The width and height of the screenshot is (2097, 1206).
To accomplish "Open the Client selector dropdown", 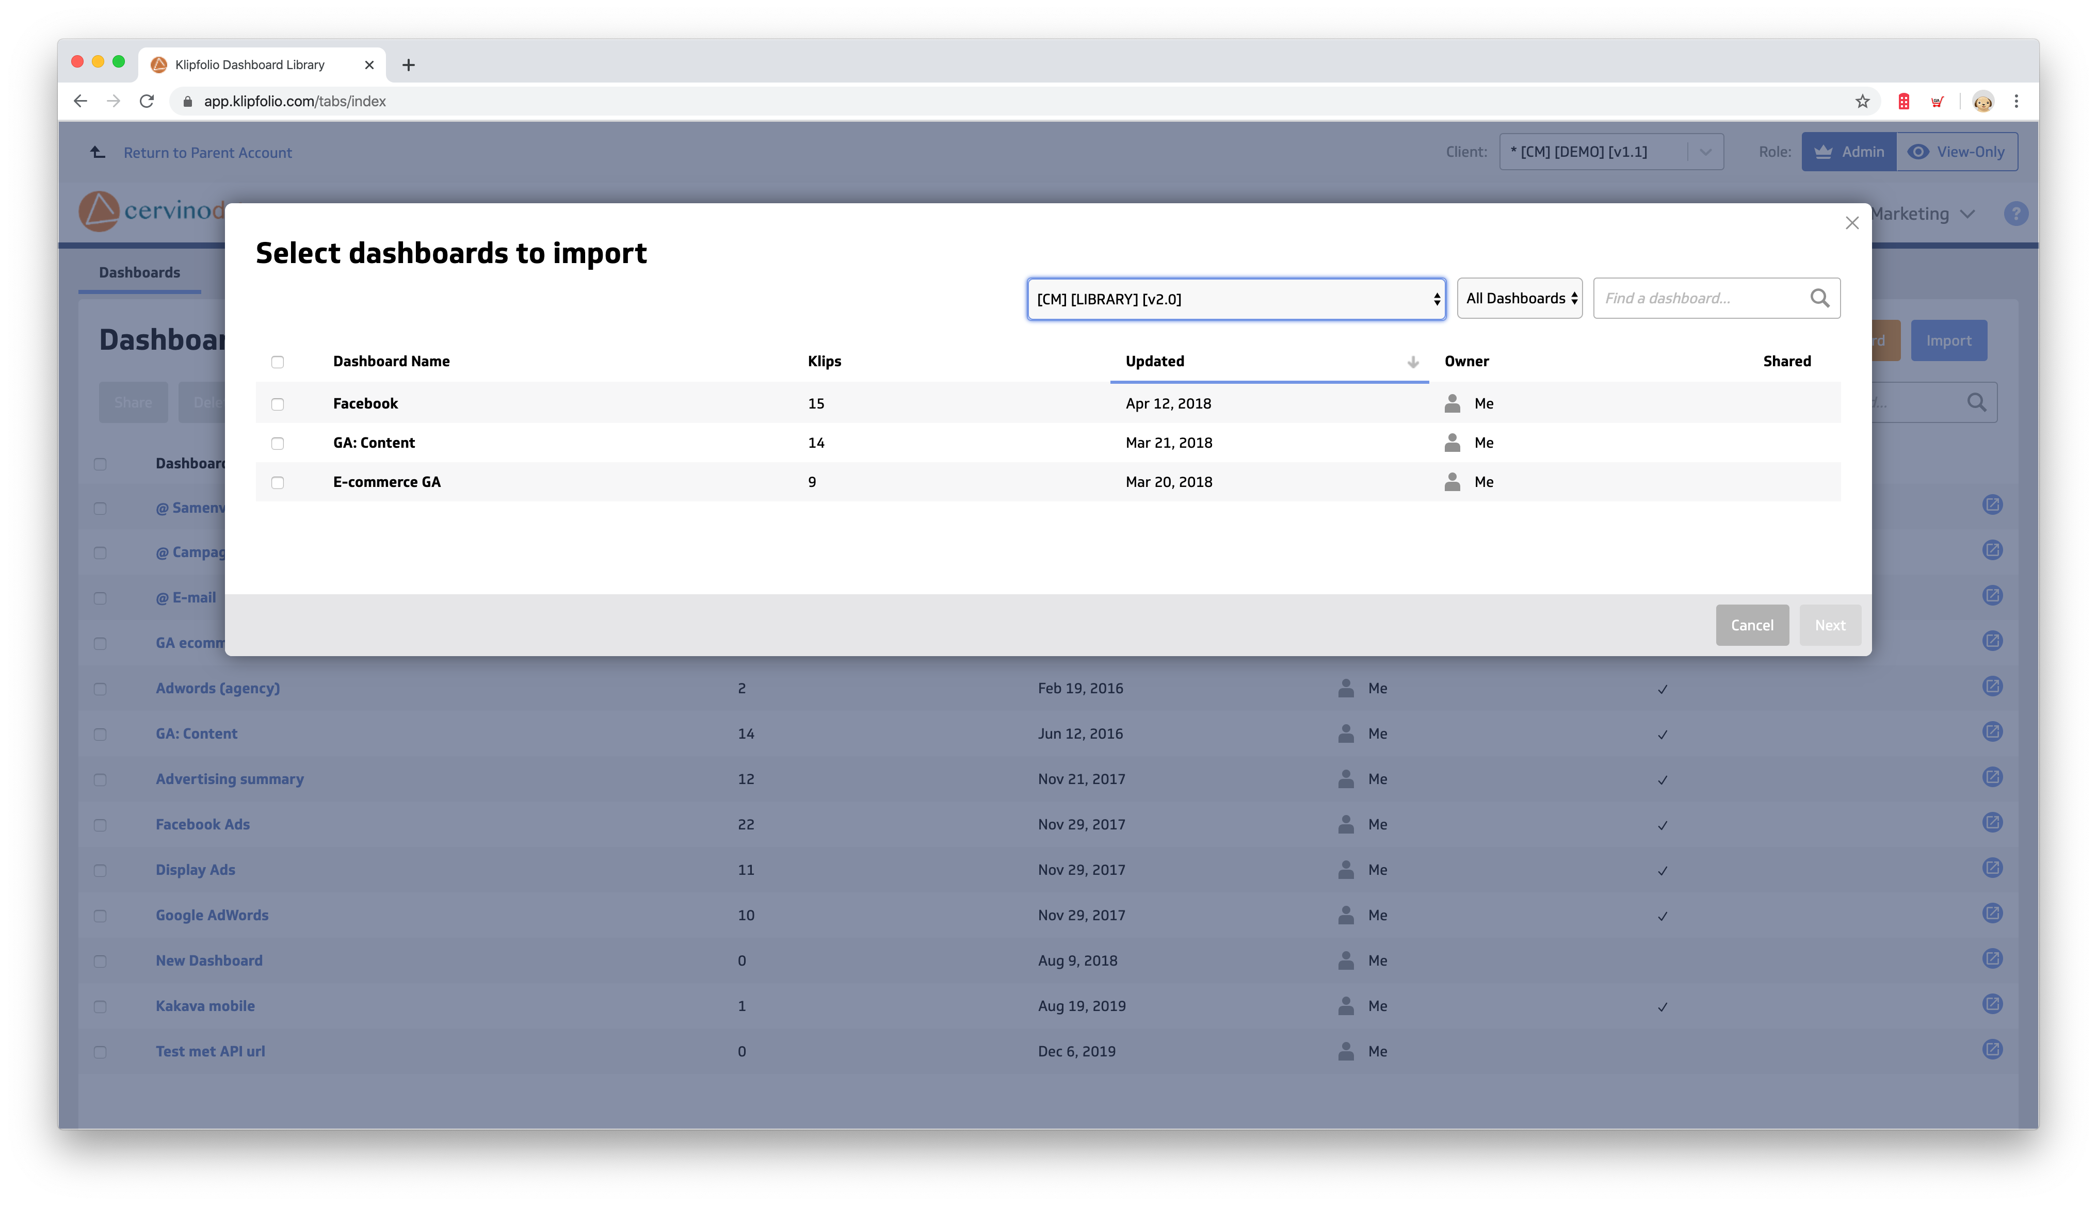I will [x=1610, y=152].
